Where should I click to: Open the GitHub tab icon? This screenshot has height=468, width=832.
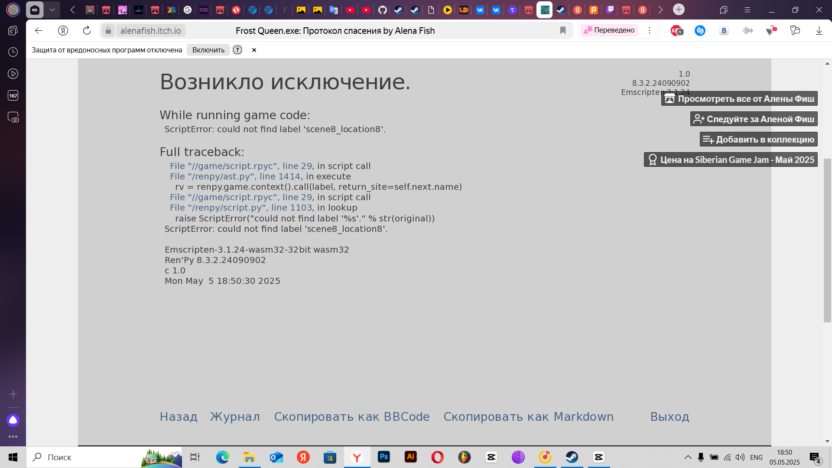click(x=382, y=10)
